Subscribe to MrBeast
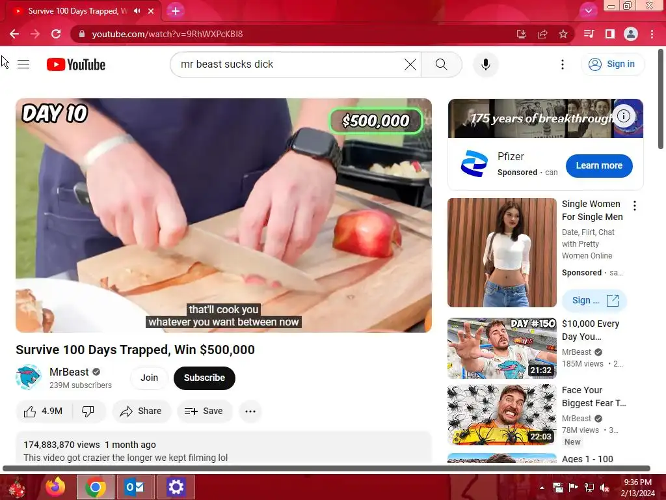This screenshot has width=666, height=500. (204, 378)
